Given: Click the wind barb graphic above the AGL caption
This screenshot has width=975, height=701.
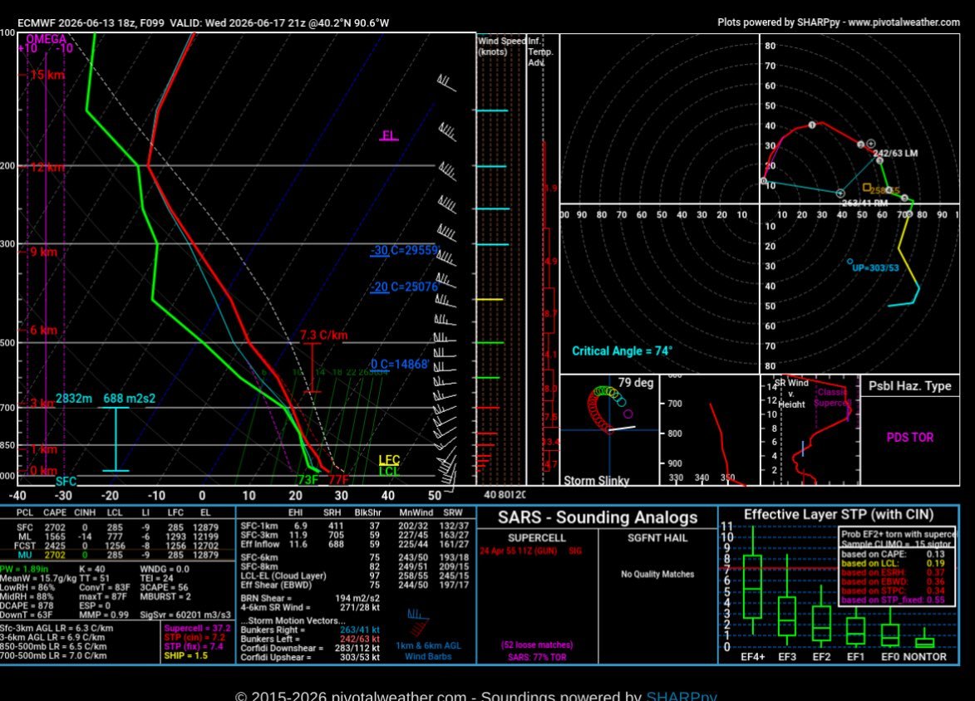Looking at the screenshot, I should 418,622.
